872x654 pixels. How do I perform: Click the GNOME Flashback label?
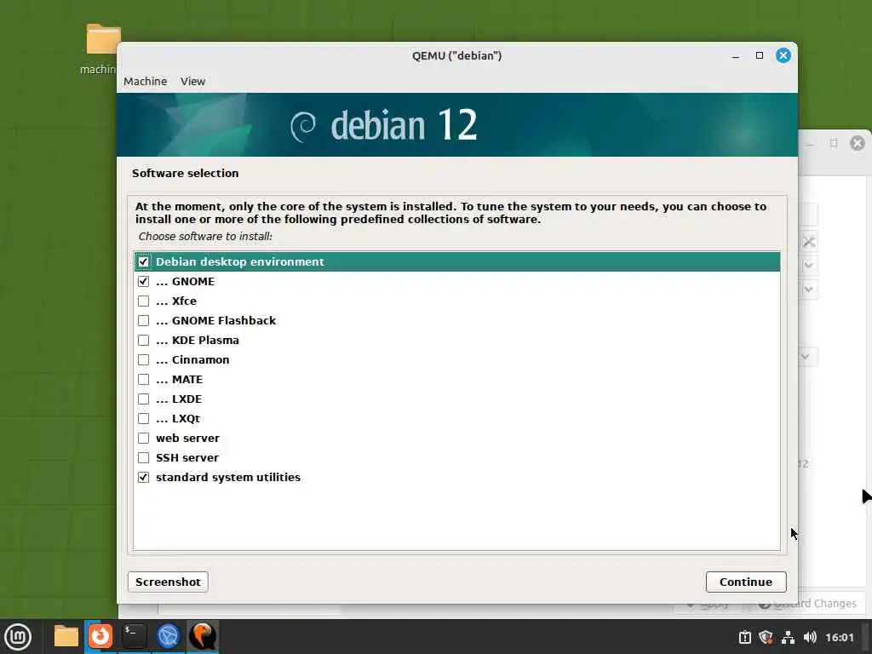click(x=224, y=320)
